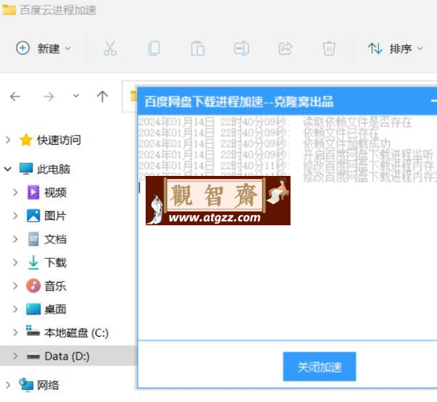Expand the 下载 folder chevron
Screen dimensions: 437x402
click(x=15, y=263)
